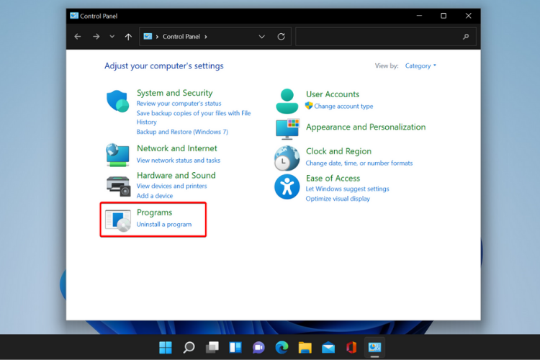Open Appearance and Personalization icon
The image size is (540, 360).
click(287, 128)
